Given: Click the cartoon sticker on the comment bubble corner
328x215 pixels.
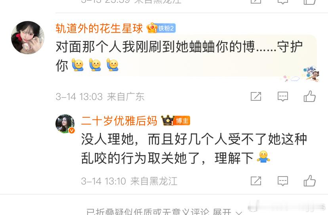Looking at the screenshot, I should pos(311,74).
